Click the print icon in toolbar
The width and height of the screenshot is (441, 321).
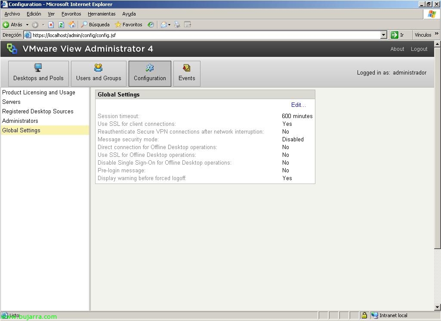[x=177, y=25]
